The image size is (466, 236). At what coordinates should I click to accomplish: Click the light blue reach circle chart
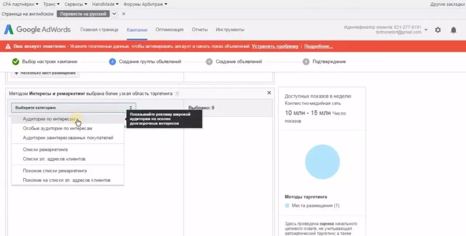[x=322, y=162]
